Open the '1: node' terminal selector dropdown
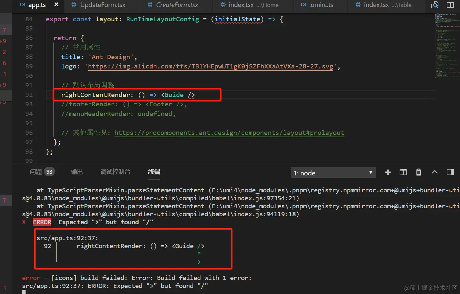The image size is (460, 294). (333, 173)
